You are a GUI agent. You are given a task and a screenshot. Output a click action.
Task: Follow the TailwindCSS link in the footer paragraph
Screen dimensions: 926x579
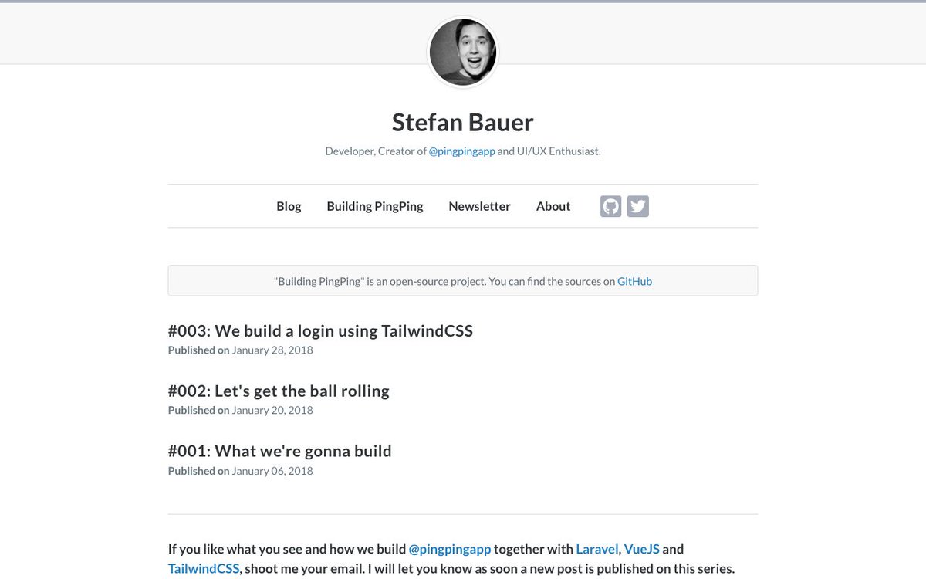pyautogui.click(x=204, y=569)
